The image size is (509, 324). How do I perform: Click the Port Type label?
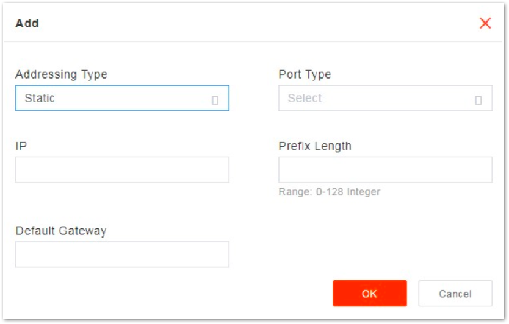point(305,74)
